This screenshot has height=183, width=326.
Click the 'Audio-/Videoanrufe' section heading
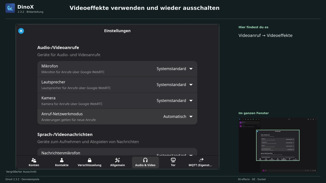[x=58, y=48]
